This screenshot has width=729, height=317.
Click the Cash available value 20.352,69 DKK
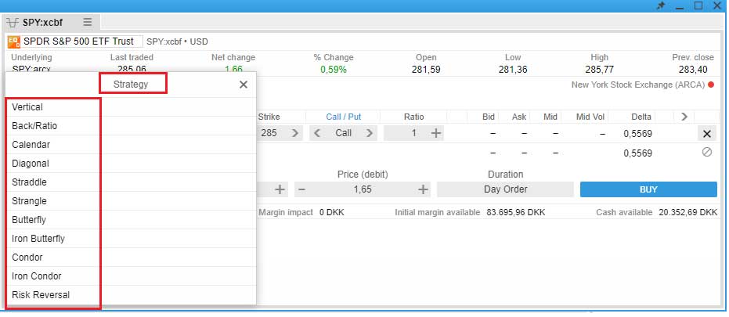point(687,212)
